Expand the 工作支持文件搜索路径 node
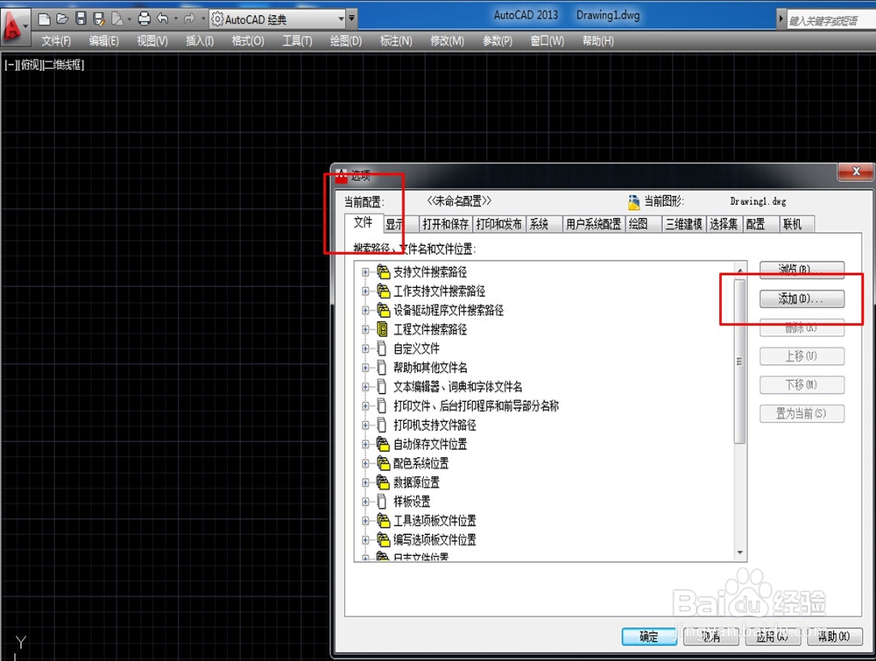 pos(365,292)
